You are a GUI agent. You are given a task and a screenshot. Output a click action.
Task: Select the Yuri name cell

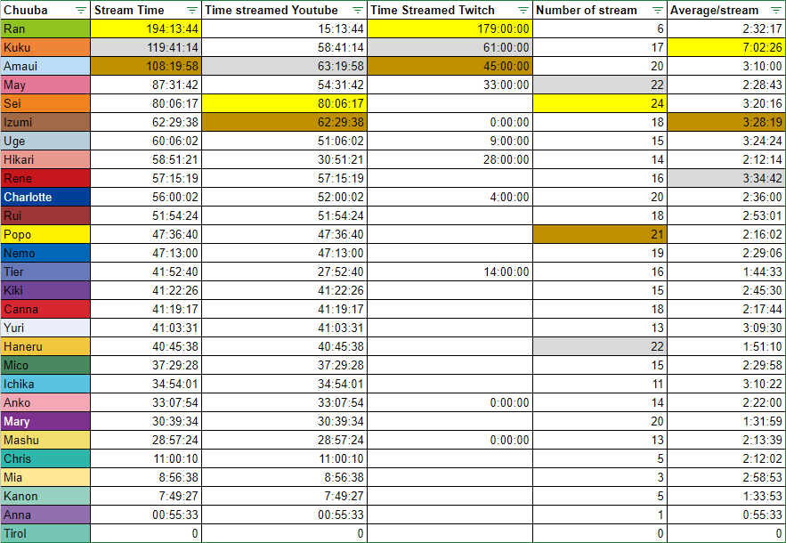45,328
